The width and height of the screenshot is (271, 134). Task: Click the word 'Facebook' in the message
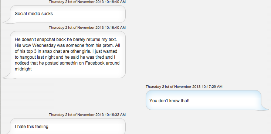(x=95, y=63)
